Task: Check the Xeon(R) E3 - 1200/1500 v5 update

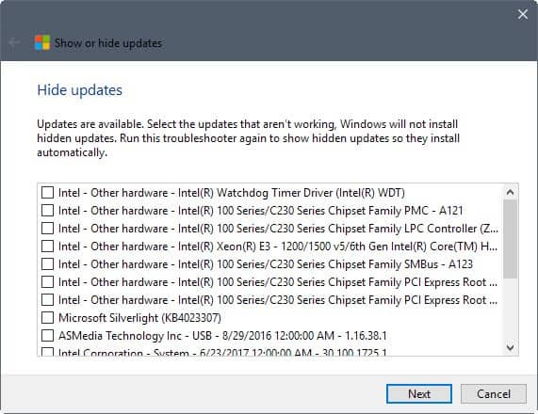Action: point(47,247)
